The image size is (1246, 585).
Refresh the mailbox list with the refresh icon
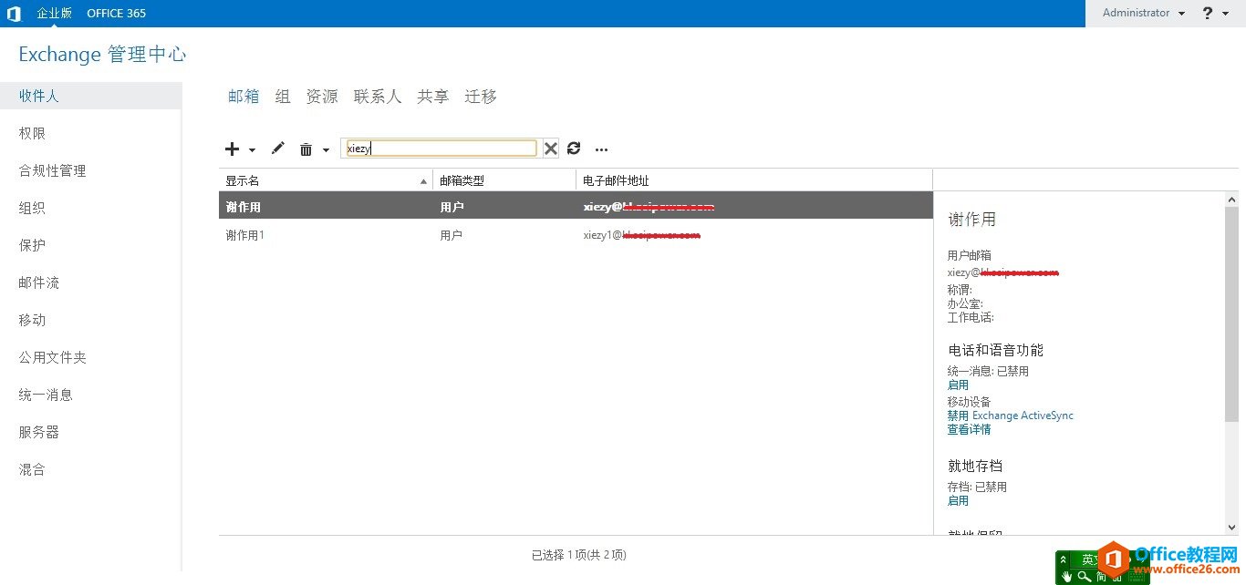click(x=573, y=149)
